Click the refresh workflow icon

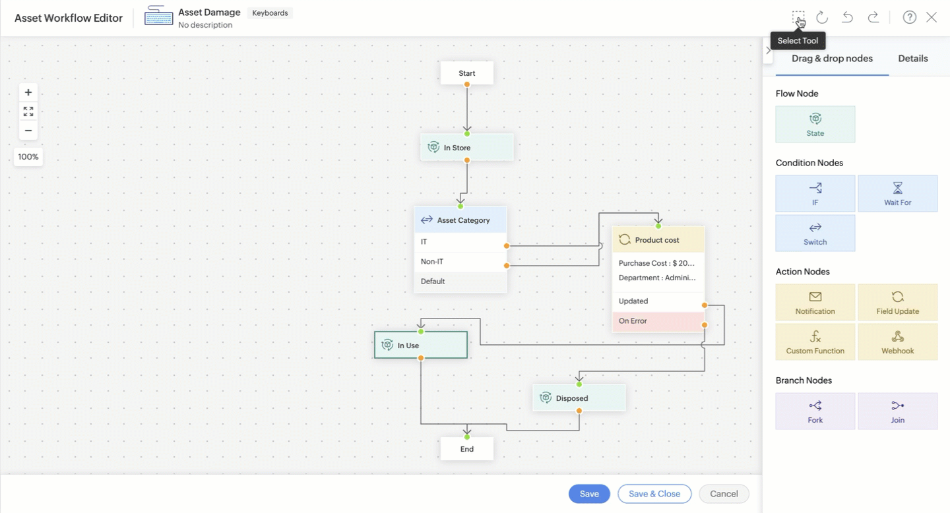point(821,17)
